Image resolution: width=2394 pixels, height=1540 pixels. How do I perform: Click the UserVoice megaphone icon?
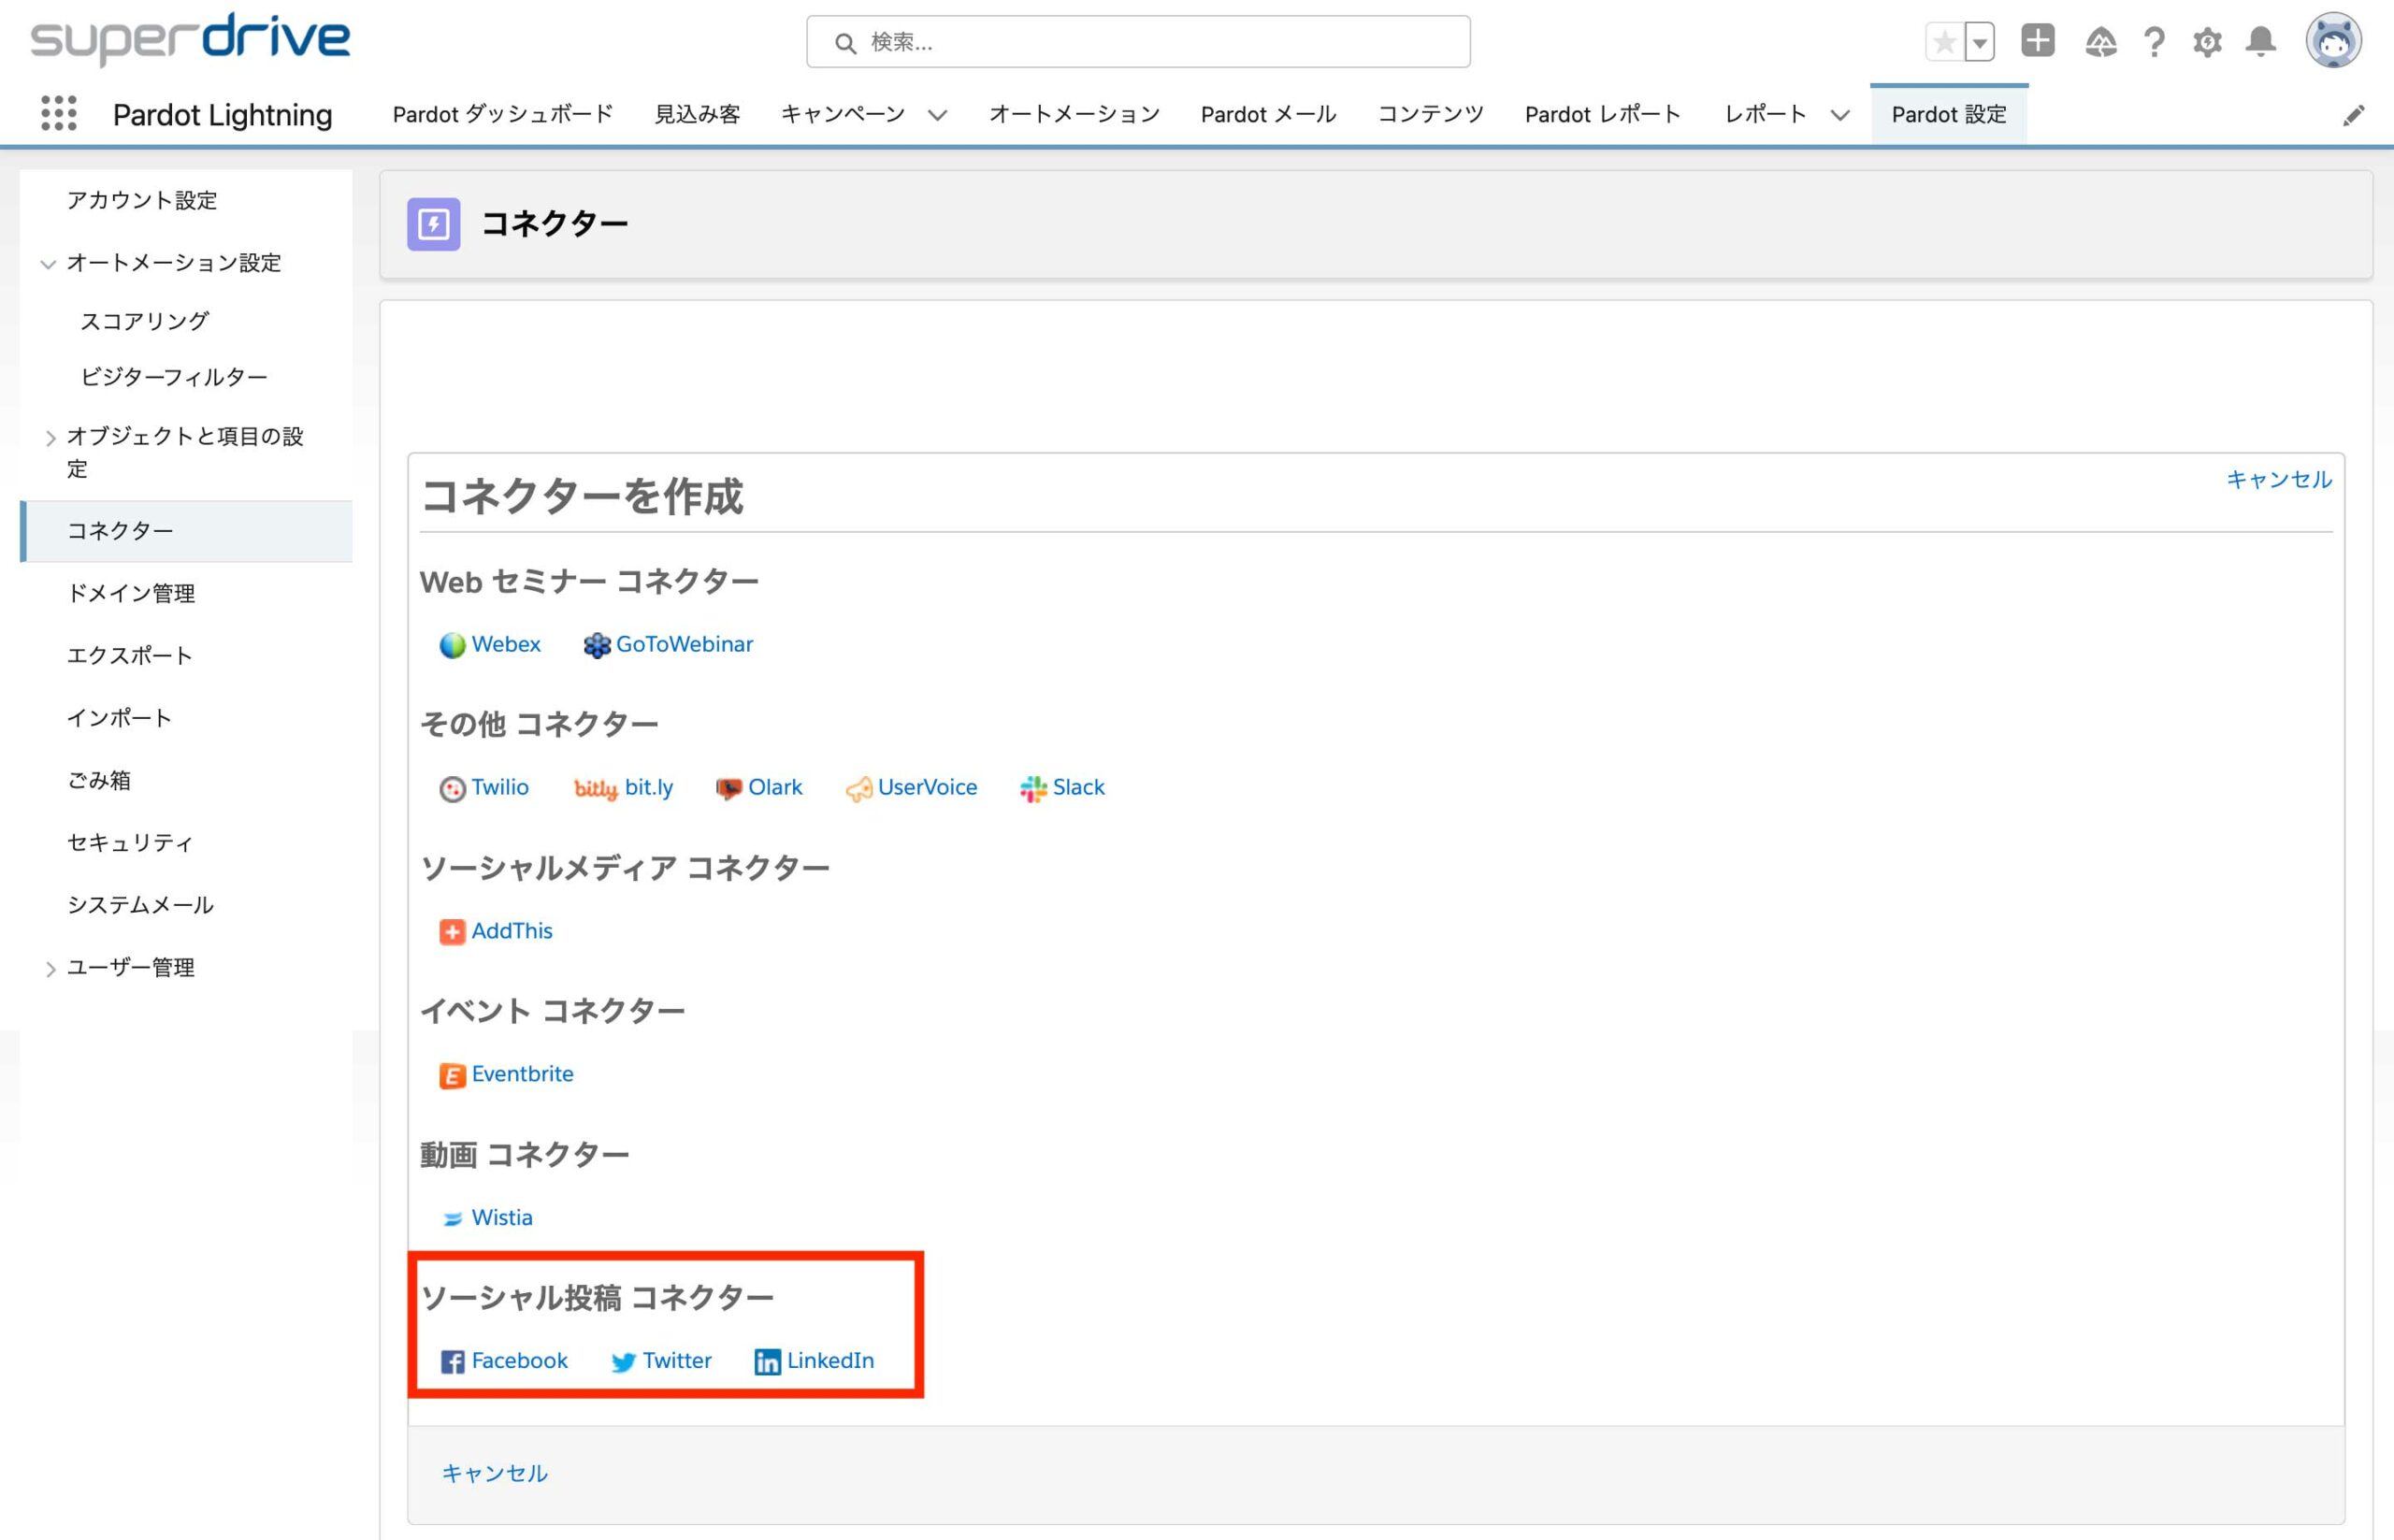coord(859,790)
